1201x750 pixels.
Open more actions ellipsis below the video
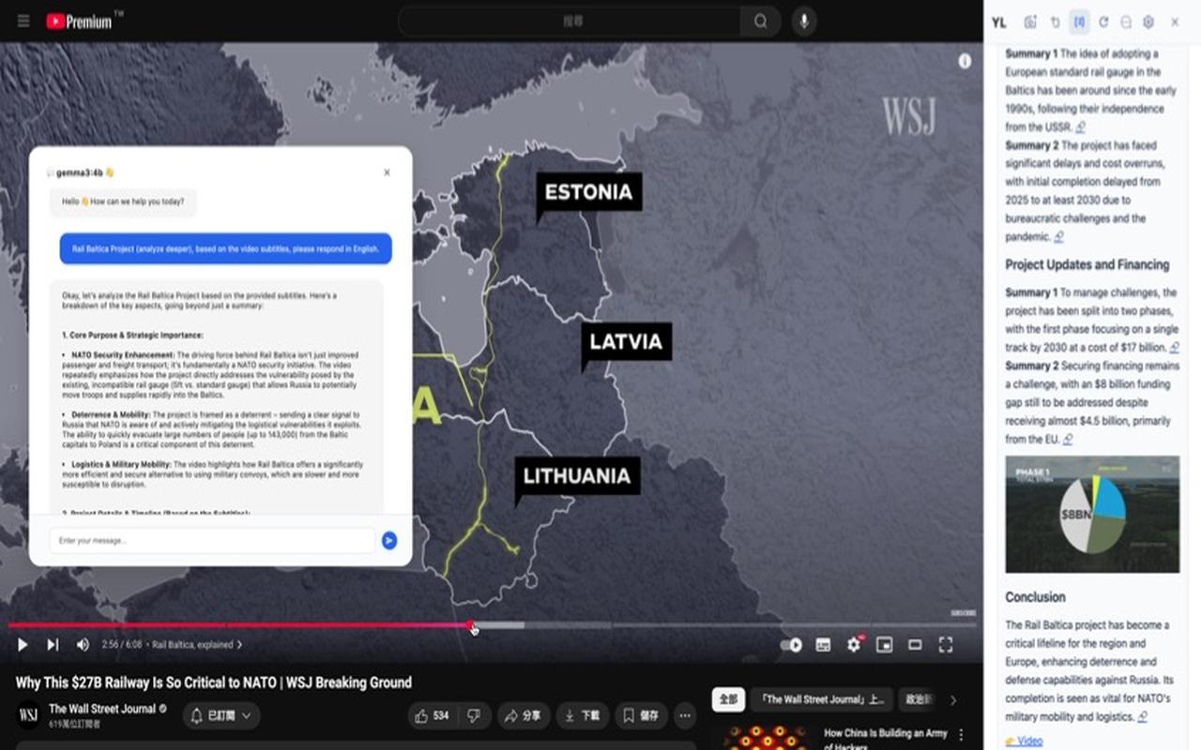(x=685, y=715)
